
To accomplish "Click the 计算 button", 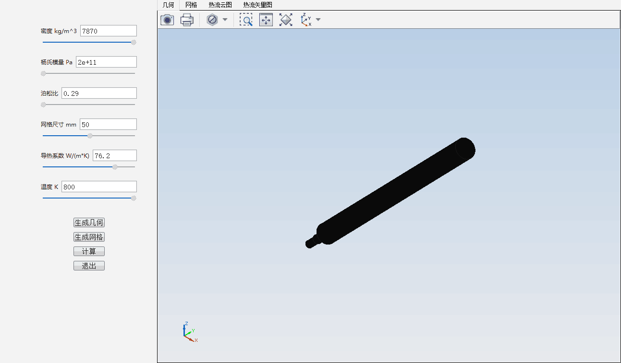I will point(89,251).
